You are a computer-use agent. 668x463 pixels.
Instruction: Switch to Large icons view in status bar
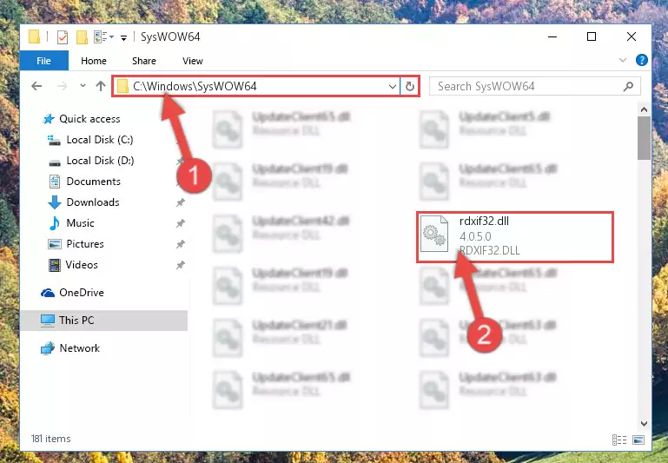click(x=638, y=440)
